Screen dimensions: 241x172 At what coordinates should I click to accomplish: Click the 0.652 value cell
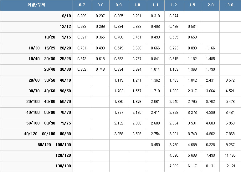point(82,69)
